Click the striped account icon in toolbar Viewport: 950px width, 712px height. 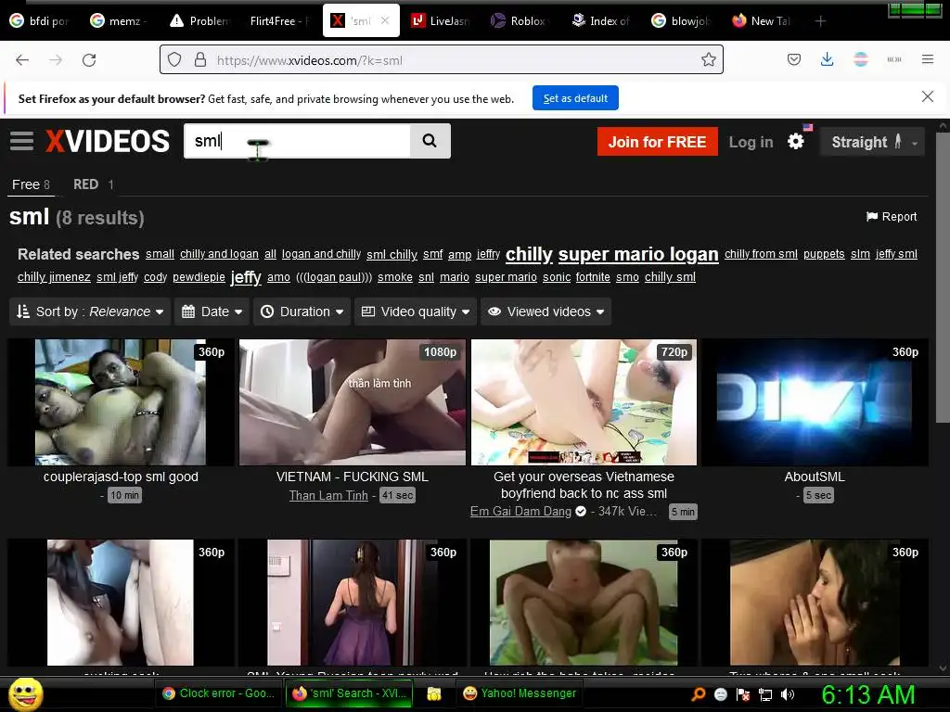coord(861,59)
